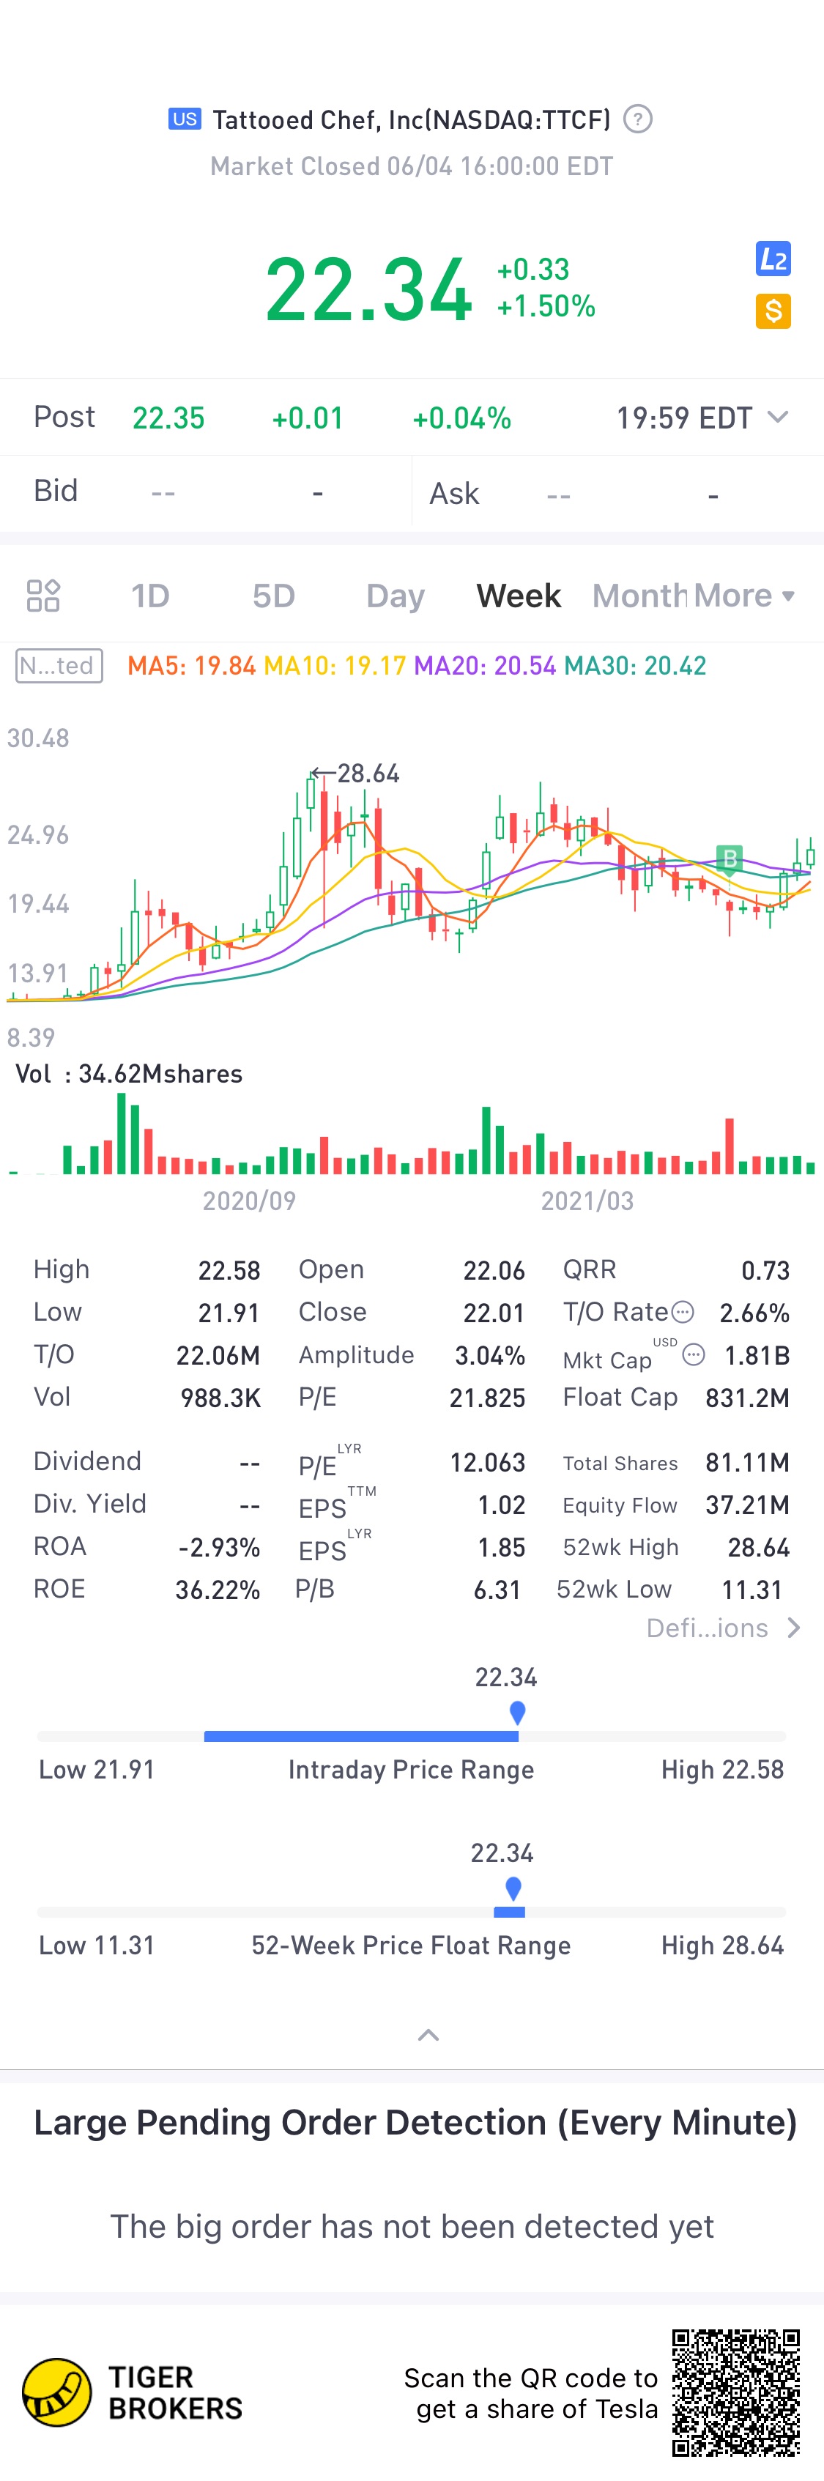Tap the Tiger Brokers logo
This screenshot has height=2481, width=824.
(133, 2392)
